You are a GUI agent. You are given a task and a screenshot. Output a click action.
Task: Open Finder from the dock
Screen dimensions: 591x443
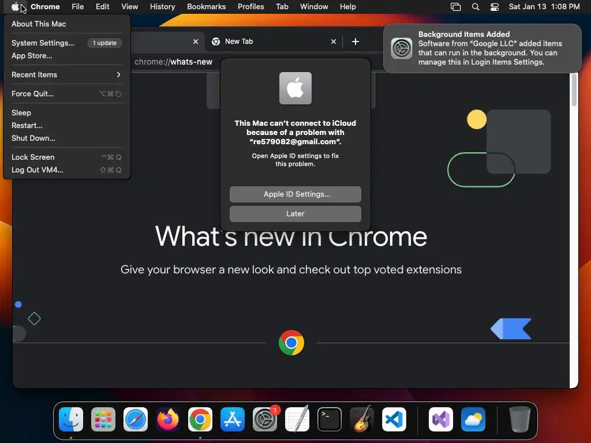pos(71,419)
